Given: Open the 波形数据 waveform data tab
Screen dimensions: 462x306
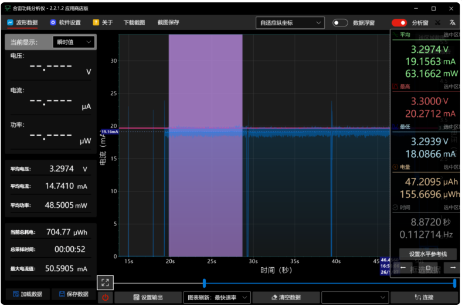Looking at the screenshot, I should click(23, 22).
